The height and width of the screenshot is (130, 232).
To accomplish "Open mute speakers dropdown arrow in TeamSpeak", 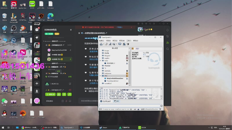I will [x=116, y=44].
